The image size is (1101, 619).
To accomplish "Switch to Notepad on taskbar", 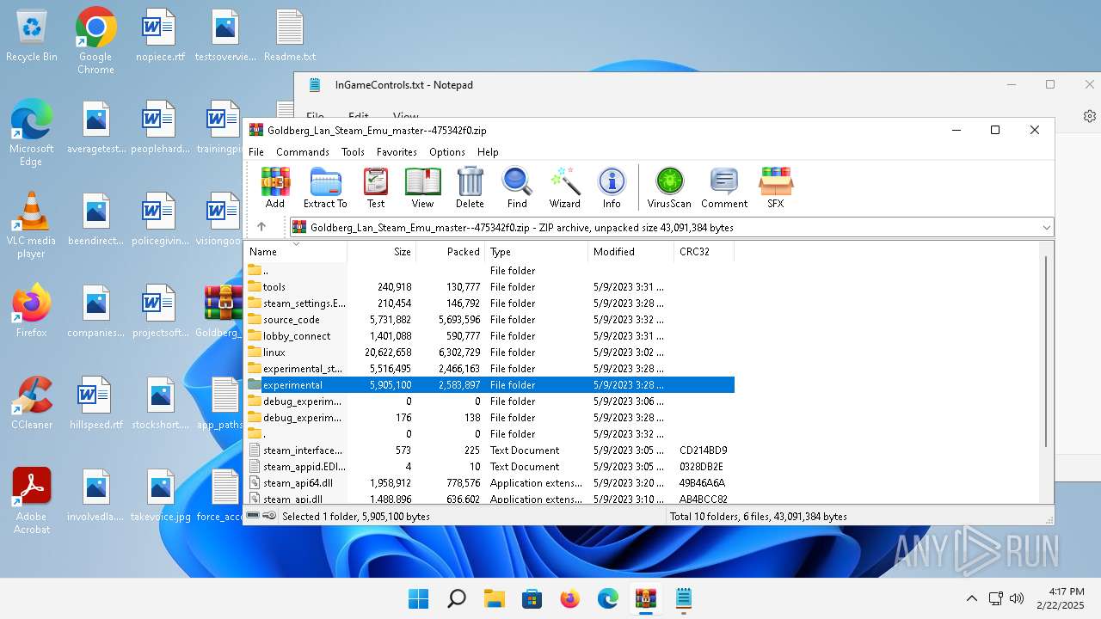I will pyautogui.click(x=684, y=598).
